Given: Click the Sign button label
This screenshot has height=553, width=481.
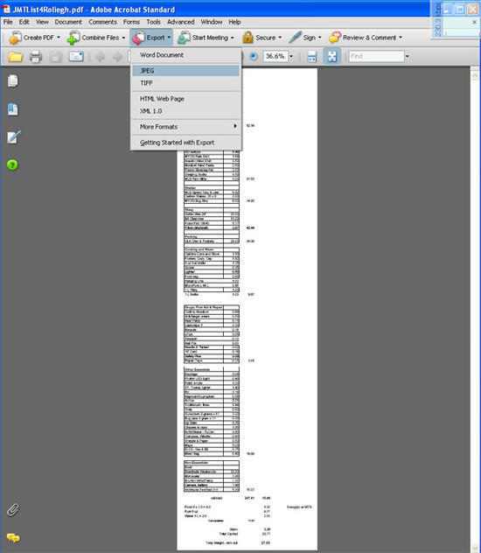Looking at the screenshot, I should pyautogui.click(x=309, y=38).
